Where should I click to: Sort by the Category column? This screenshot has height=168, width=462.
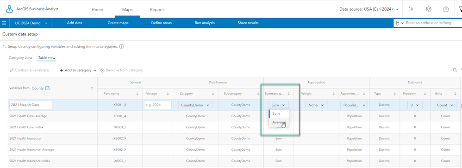213,94
